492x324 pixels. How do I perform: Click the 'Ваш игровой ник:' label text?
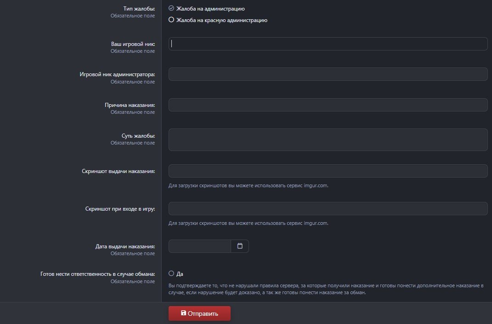(133, 44)
